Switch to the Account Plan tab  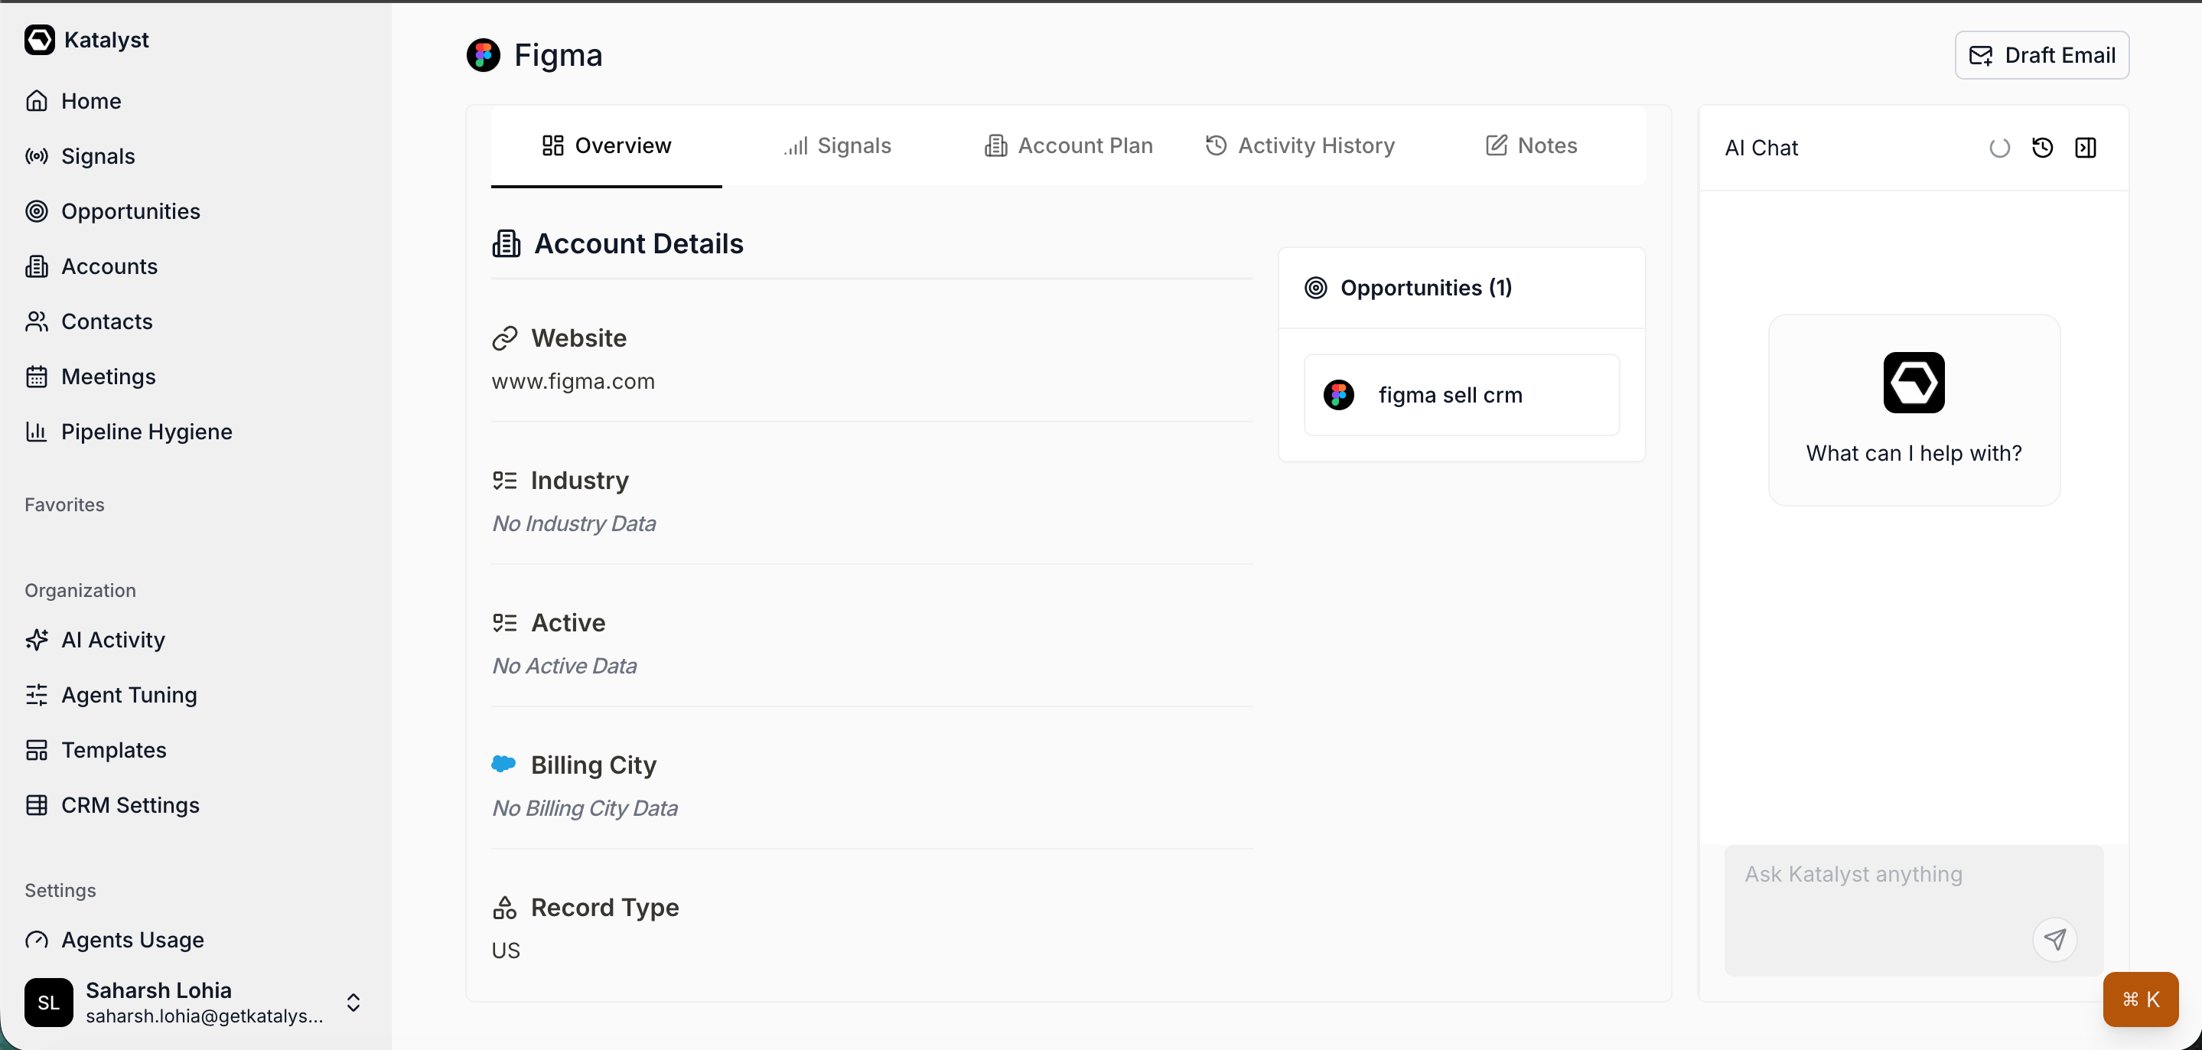1069,145
